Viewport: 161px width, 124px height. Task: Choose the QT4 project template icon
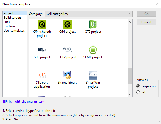click(x=67, y=24)
